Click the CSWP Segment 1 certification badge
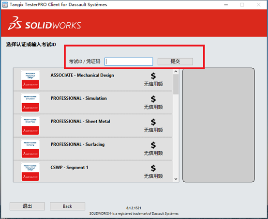This screenshot has width=268, height=219. [30, 172]
